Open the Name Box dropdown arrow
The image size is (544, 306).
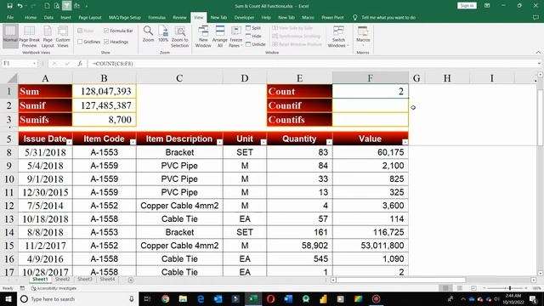(34, 64)
